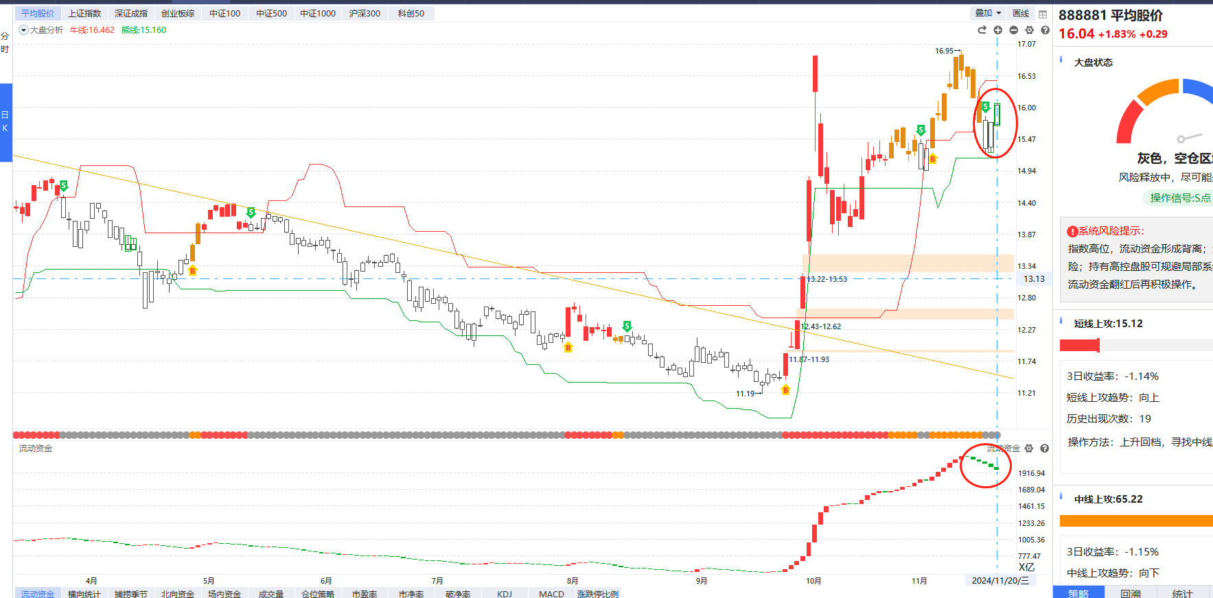
Task: Select the 上证指数 index tab
Action: coord(84,14)
